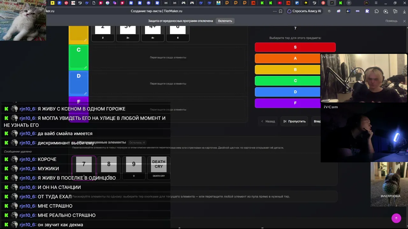This screenshot has height=229, width=408.
Task: Open the three-dots page menu in address bar
Action: [x=275, y=11]
